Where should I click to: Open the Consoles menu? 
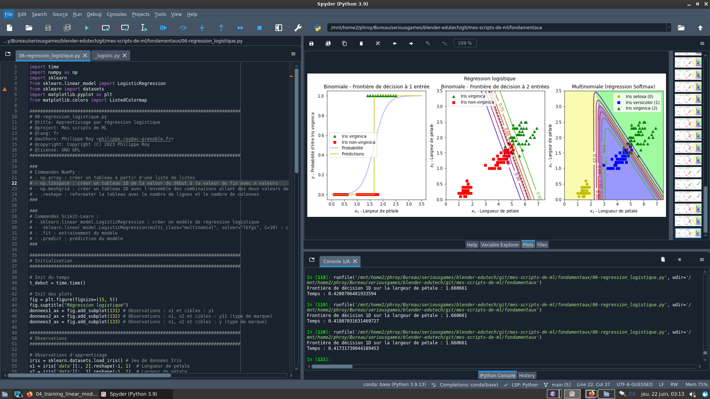click(x=116, y=14)
